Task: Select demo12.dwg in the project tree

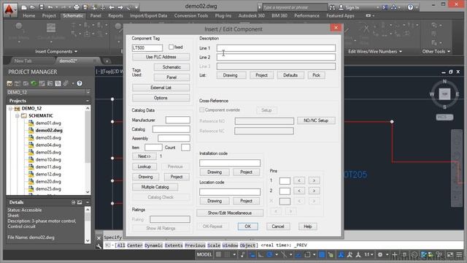Action: point(48,174)
